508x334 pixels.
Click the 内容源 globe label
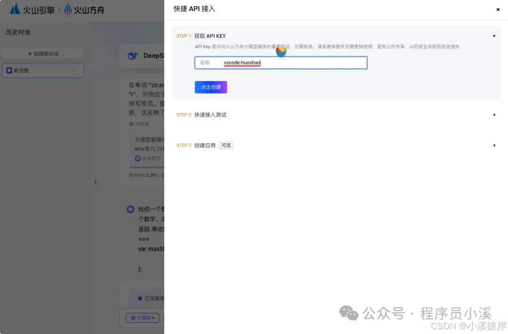[x=139, y=124]
